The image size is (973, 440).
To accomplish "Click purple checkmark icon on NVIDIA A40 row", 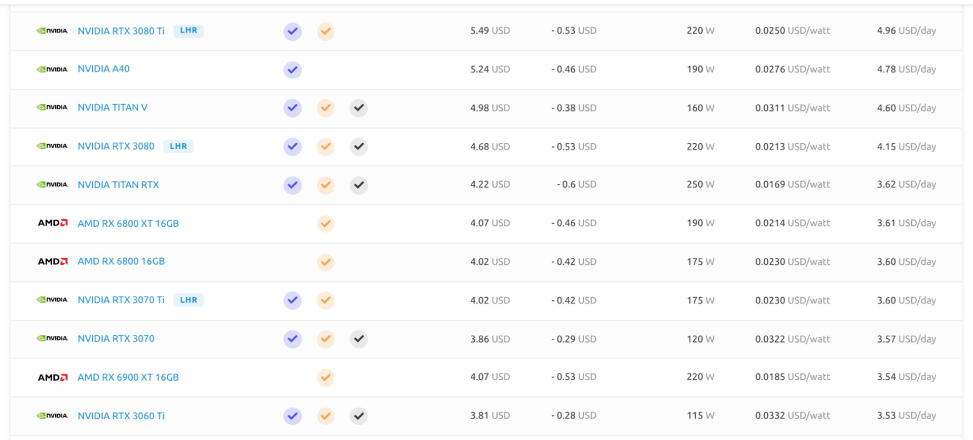I will [292, 70].
